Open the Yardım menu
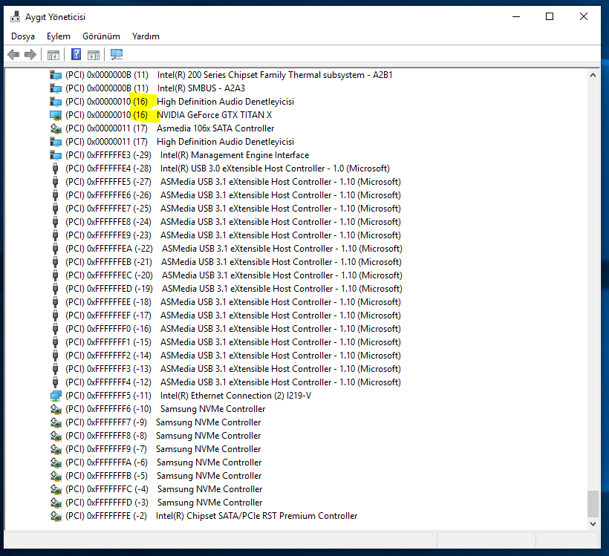Screen dimensions: 609x556 [x=146, y=36]
